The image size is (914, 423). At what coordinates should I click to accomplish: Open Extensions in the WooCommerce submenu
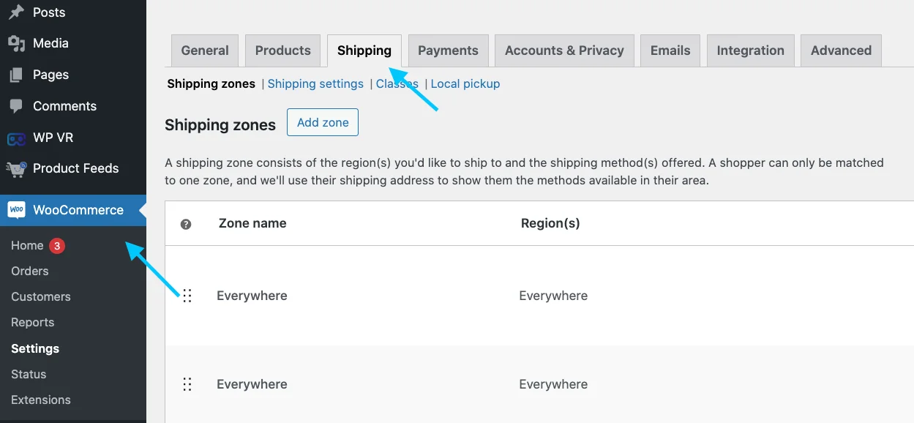click(x=41, y=400)
